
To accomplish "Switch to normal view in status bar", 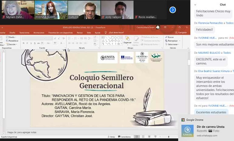I will coord(137,137).
